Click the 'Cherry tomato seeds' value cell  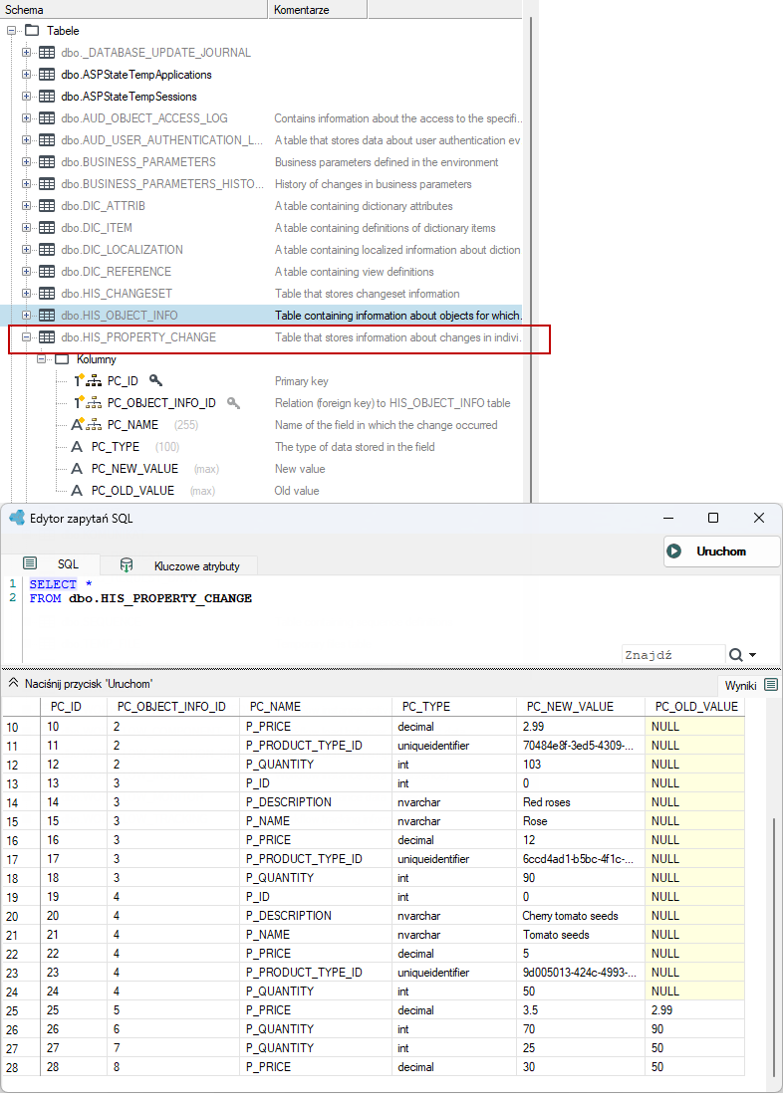point(581,916)
